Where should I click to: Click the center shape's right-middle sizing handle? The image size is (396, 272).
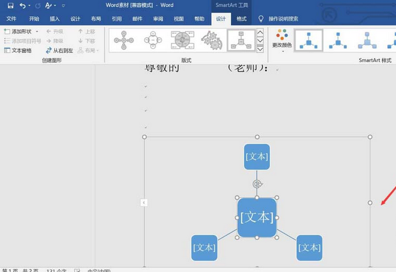(x=277, y=218)
